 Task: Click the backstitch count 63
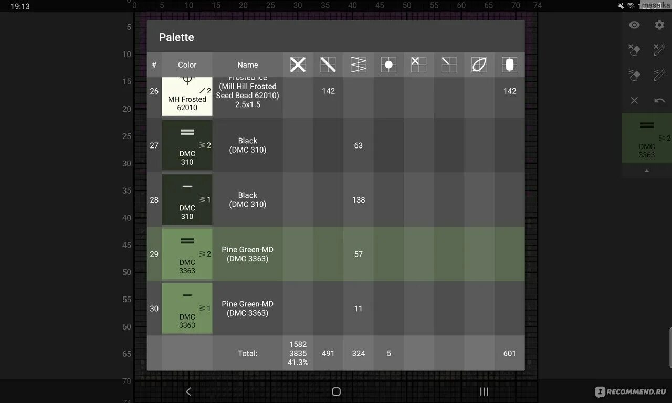[x=359, y=145]
